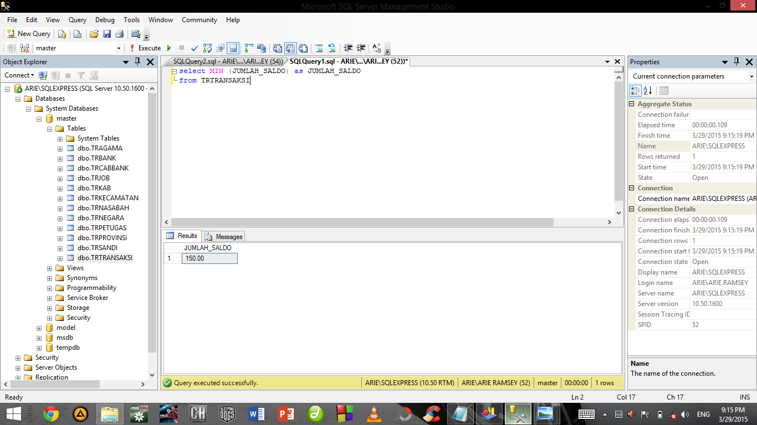
Task: Sort properties with the Alphabetical button
Action: point(647,91)
